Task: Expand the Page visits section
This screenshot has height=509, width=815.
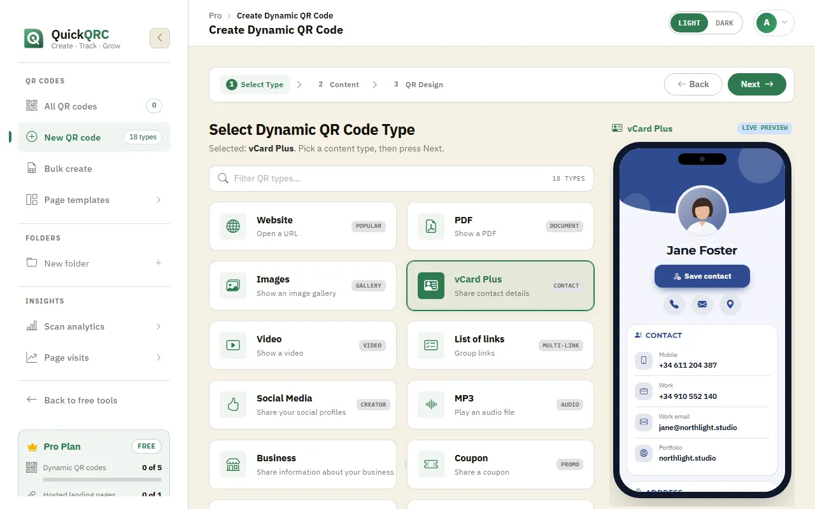Action: [x=159, y=358]
